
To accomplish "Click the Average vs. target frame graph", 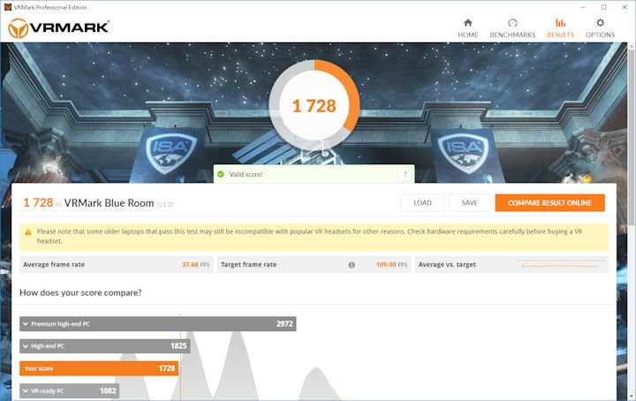I will (560, 265).
